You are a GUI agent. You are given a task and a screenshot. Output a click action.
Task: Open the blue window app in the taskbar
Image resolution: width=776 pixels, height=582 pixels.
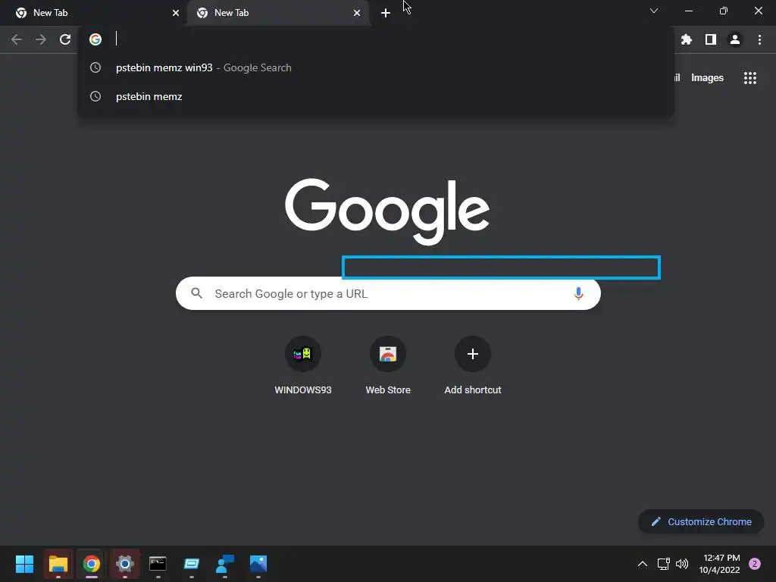(192, 564)
